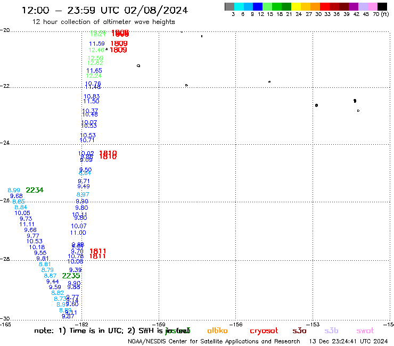Select the latitude axis label '-28'
The image size is (394, 346).
pyautogui.click(x=5, y=259)
